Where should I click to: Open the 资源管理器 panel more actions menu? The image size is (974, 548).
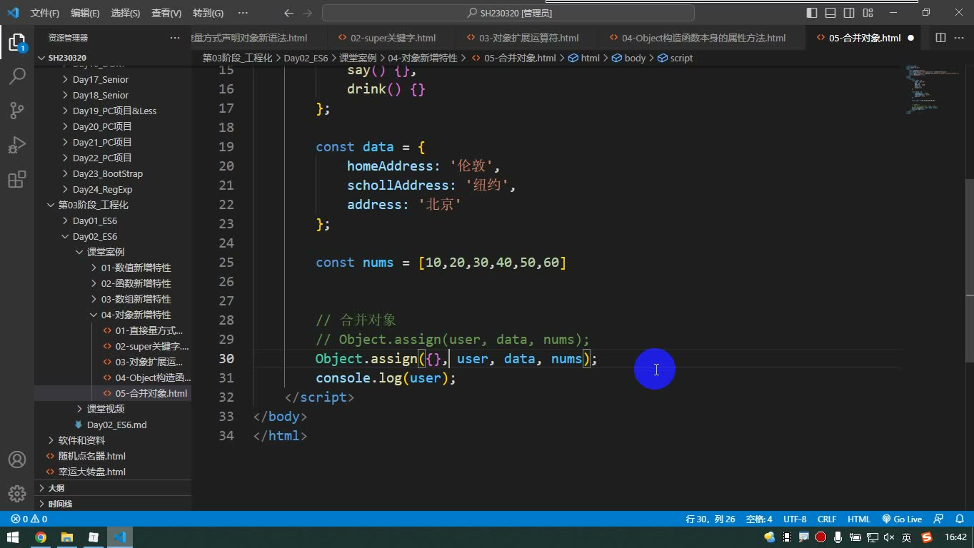(175, 38)
